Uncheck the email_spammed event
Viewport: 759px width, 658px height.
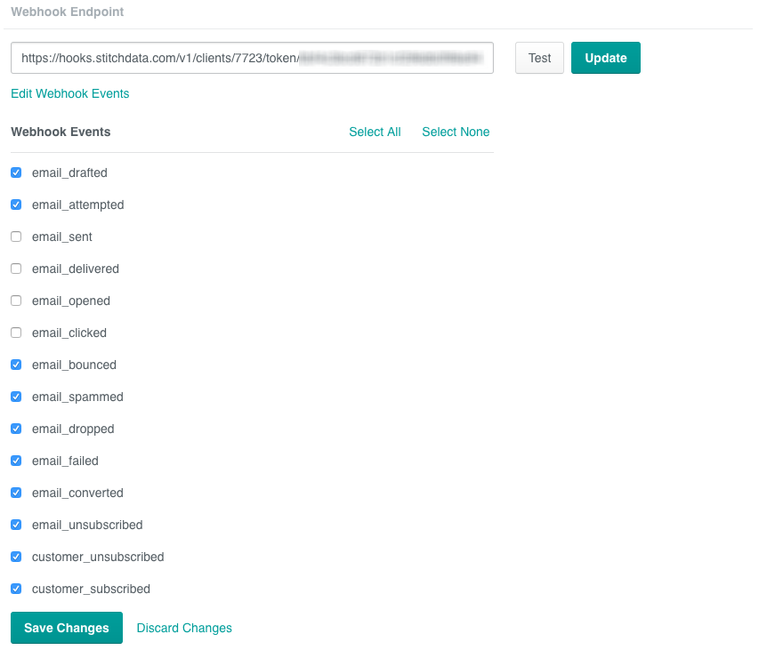[15, 397]
